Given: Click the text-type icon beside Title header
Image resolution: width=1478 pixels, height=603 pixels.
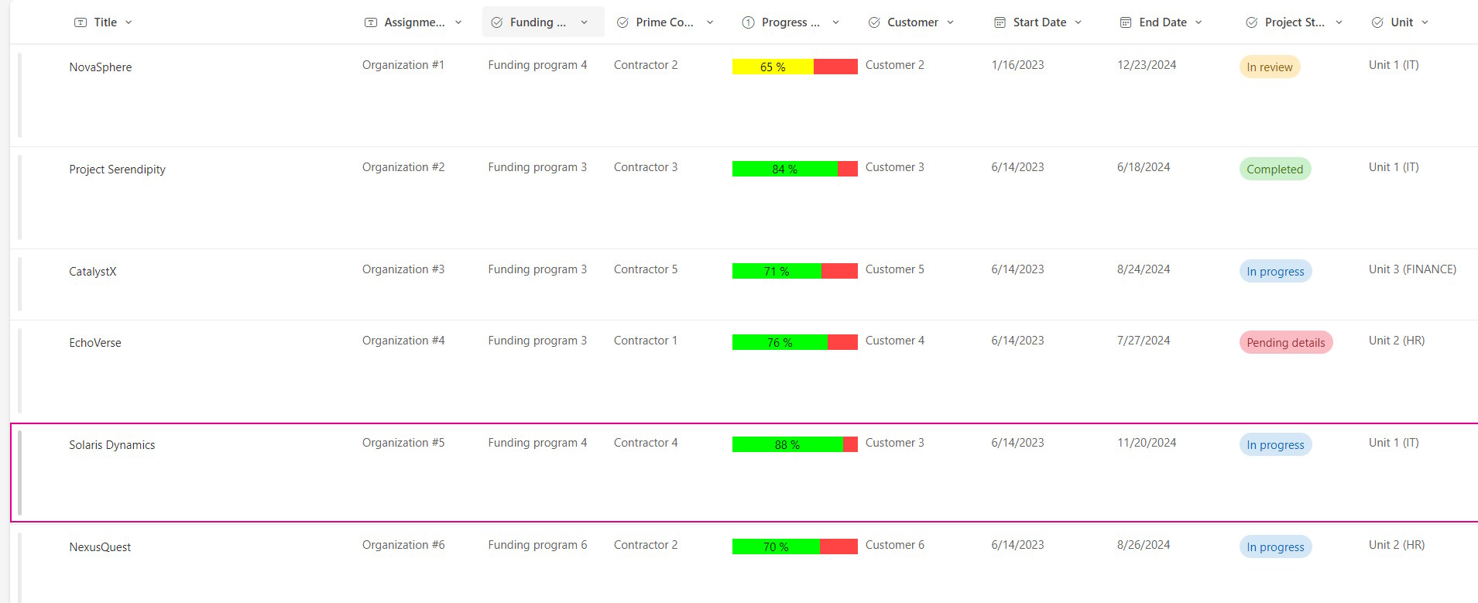Looking at the screenshot, I should (81, 22).
